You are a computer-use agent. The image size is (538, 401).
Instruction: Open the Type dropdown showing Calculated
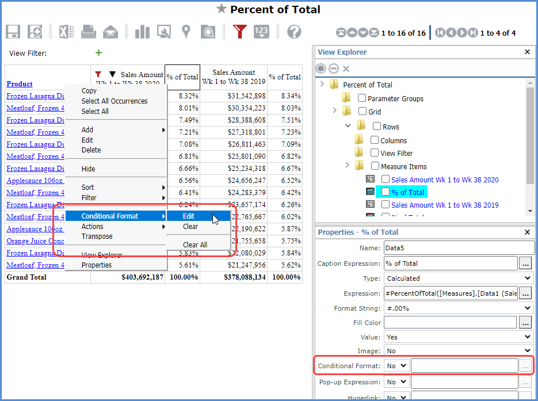click(x=459, y=278)
